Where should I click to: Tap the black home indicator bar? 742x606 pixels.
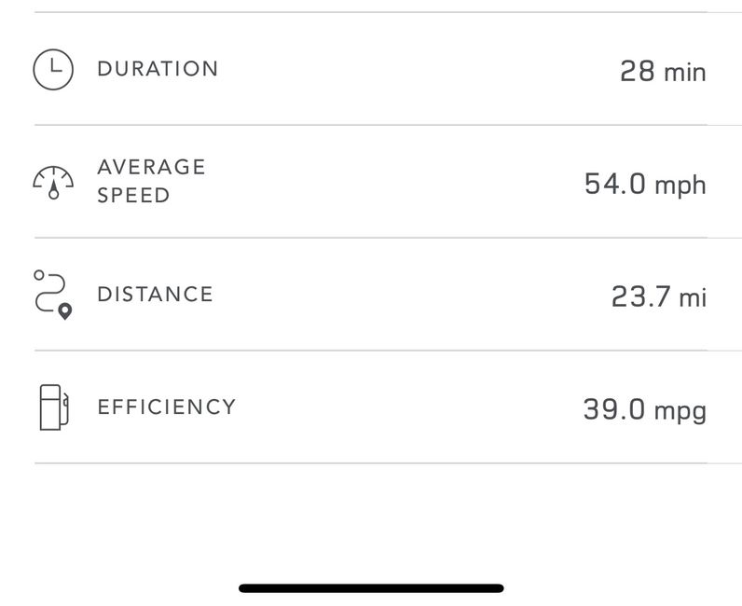(x=371, y=588)
